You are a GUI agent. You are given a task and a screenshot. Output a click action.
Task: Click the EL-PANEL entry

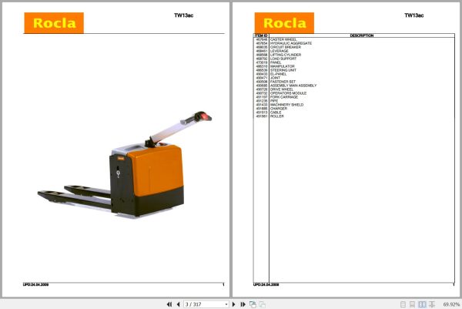[x=279, y=74]
